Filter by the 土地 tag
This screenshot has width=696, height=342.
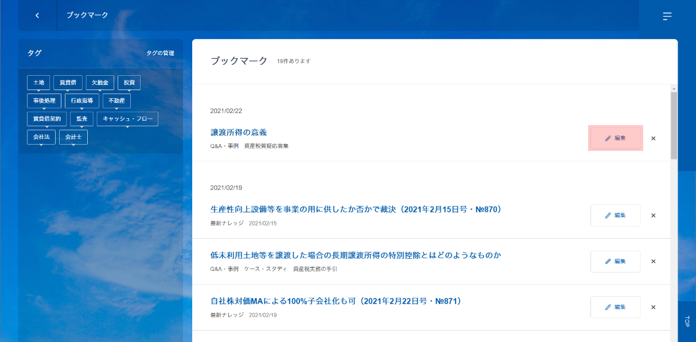pyautogui.click(x=38, y=83)
